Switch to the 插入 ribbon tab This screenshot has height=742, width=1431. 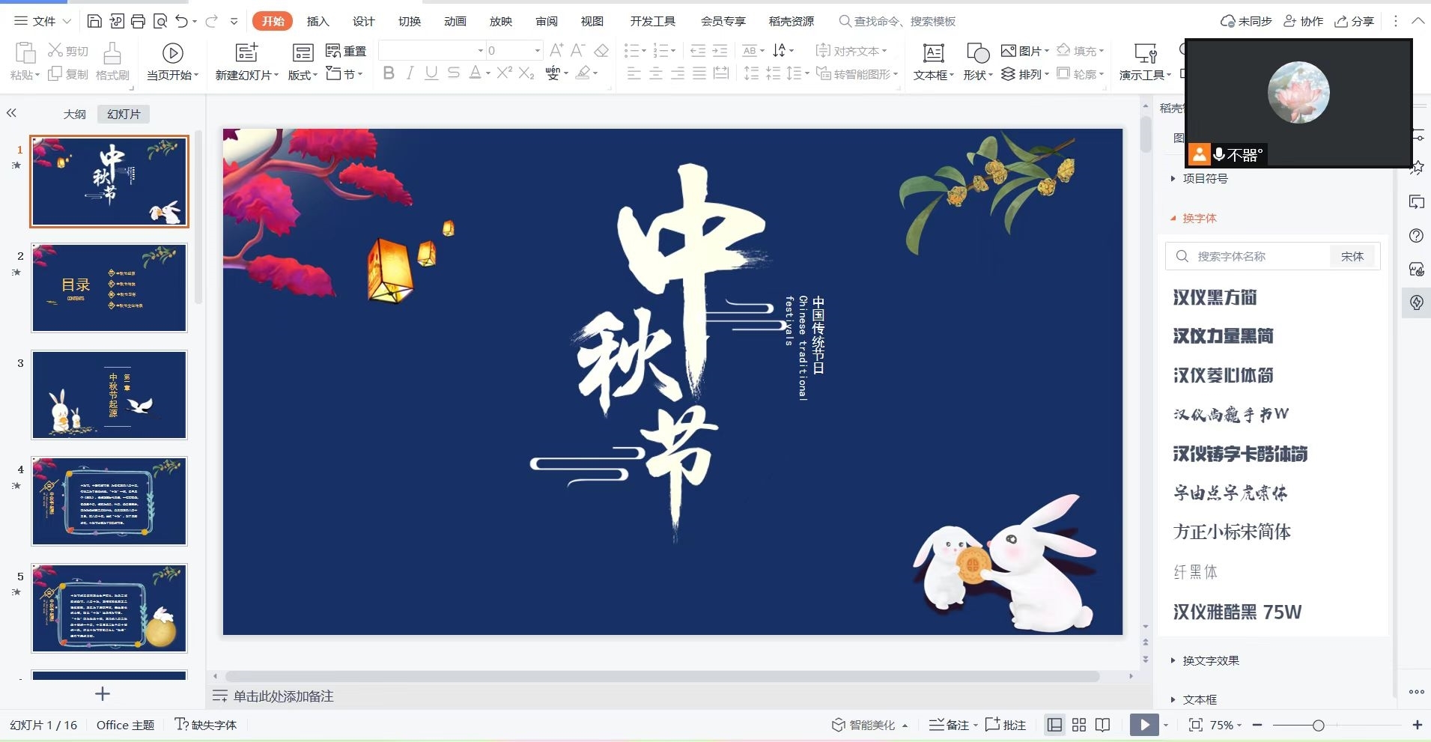[317, 21]
